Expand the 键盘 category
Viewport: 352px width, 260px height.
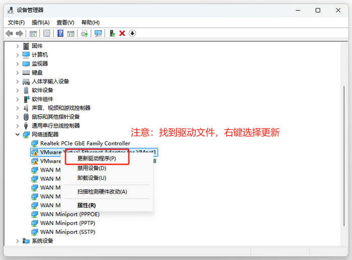pyautogui.click(x=17, y=73)
